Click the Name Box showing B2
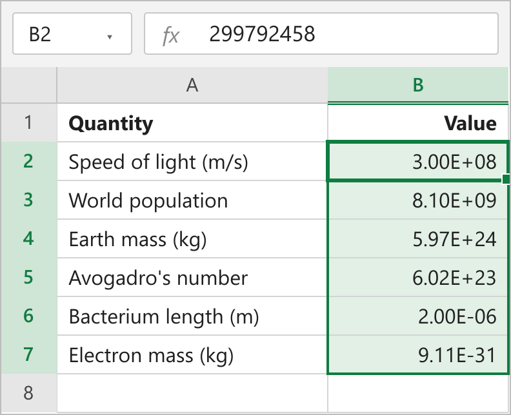 click(x=72, y=34)
